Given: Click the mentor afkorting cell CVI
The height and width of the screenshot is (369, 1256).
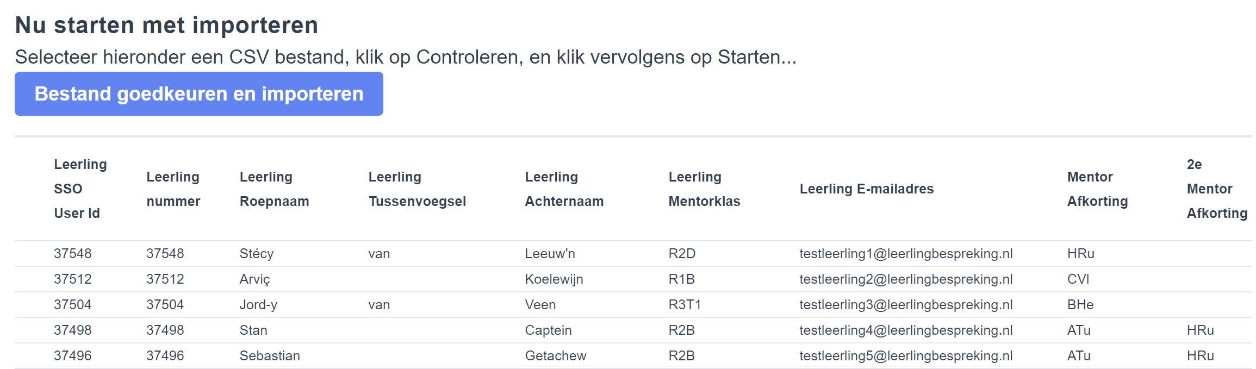Looking at the screenshot, I should tap(1078, 279).
